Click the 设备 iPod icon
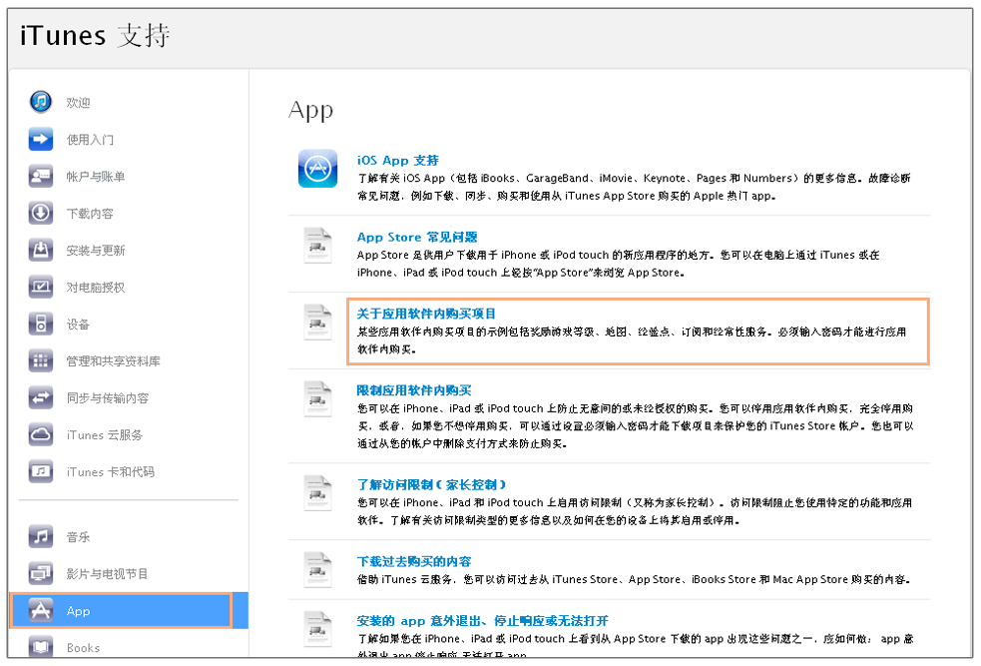Screen dimensions: 981x666 tap(41, 324)
